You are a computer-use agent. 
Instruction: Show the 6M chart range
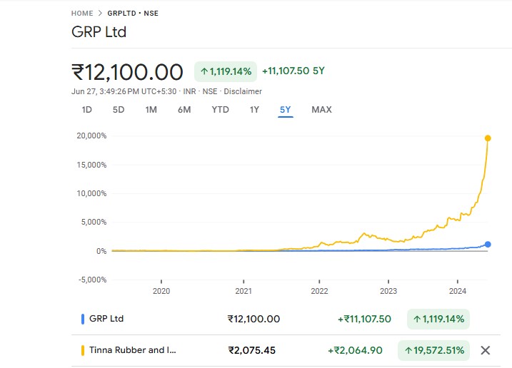(184, 110)
